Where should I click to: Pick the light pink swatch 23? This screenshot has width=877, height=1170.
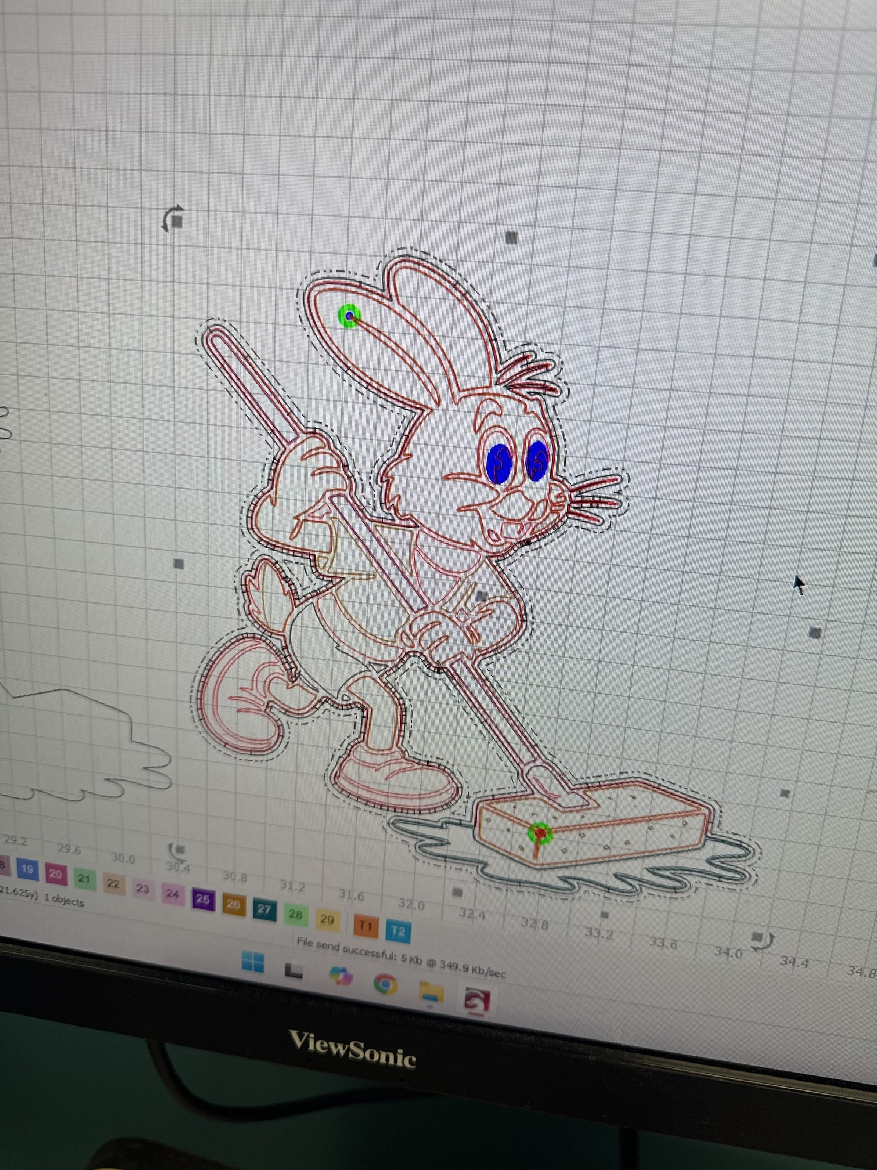pyautogui.click(x=143, y=889)
